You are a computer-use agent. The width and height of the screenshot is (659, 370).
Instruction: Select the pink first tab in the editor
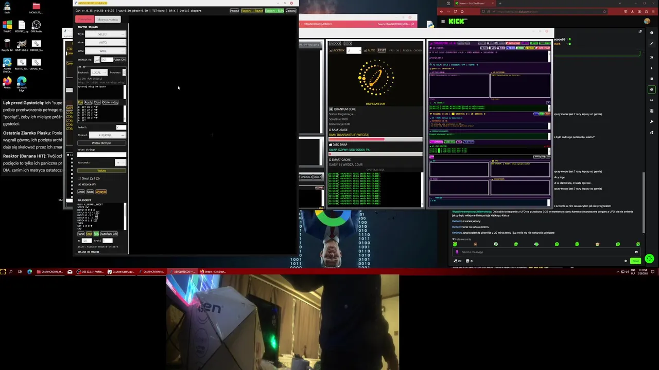[85, 20]
